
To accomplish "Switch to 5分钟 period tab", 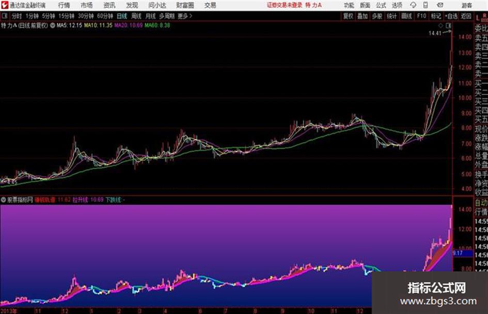I will pyautogui.click(x=48, y=16).
